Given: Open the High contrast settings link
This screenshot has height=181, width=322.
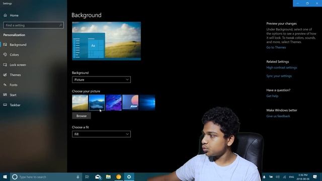Looking at the screenshot, I should pyautogui.click(x=282, y=67).
